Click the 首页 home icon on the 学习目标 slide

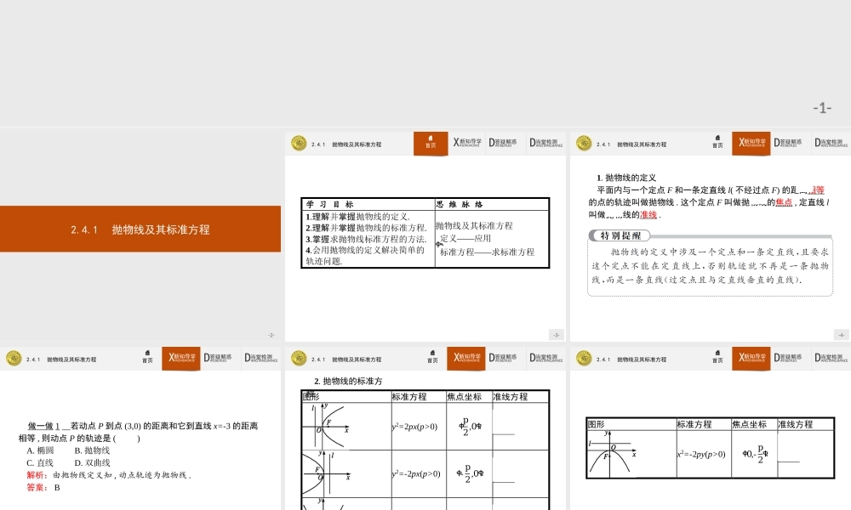(x=431, y=143)
